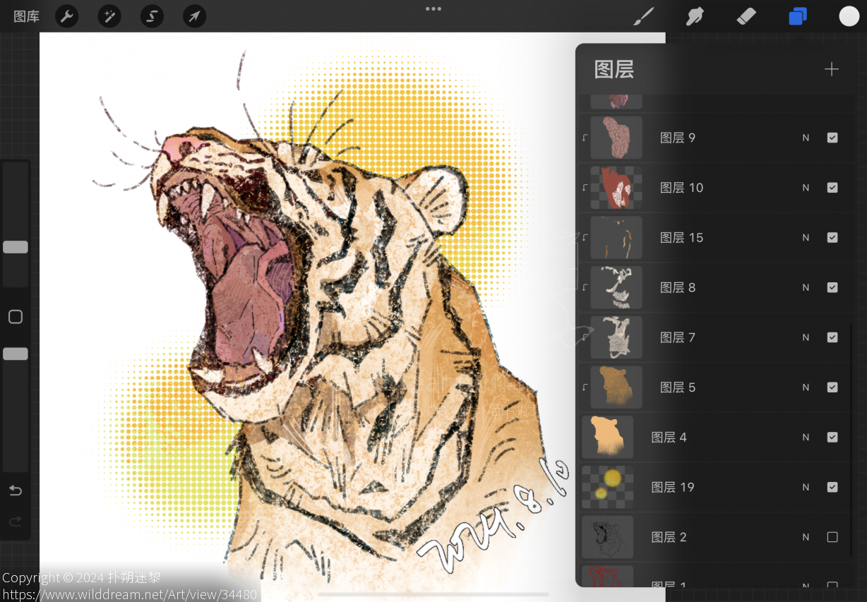The height and width of the screenshot is (602, 867).
Task: Close the Layers panel via layers icon
Action: point(798,16)
